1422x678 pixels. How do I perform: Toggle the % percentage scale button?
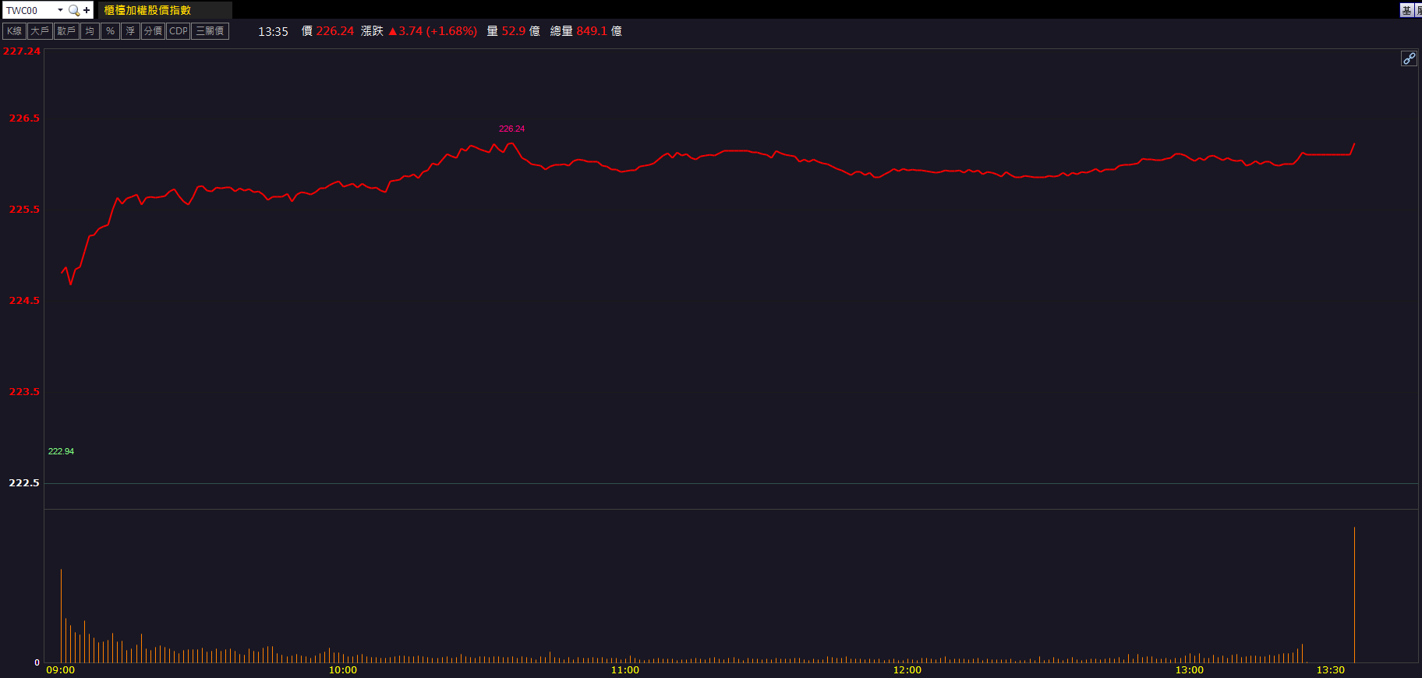110,31
